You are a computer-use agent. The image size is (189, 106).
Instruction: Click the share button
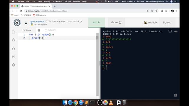(116, 22)
